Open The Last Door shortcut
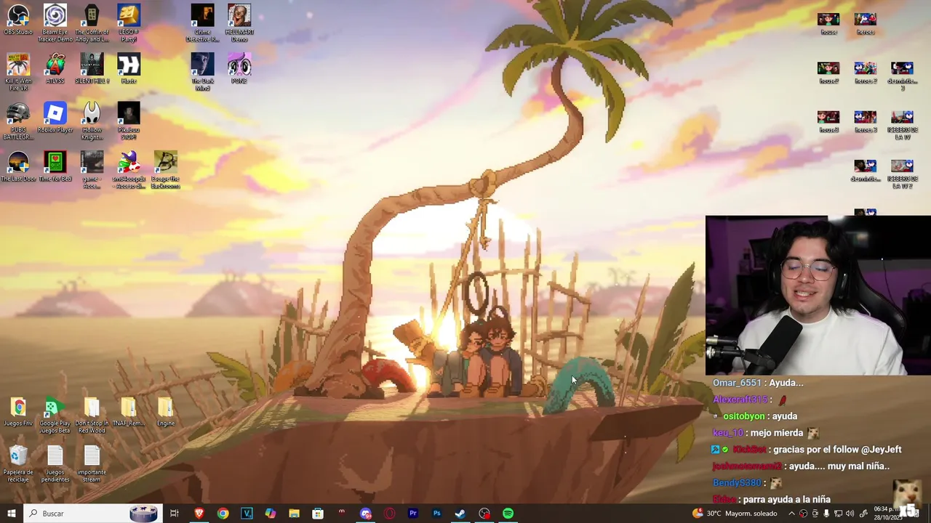 pos(18,166)
